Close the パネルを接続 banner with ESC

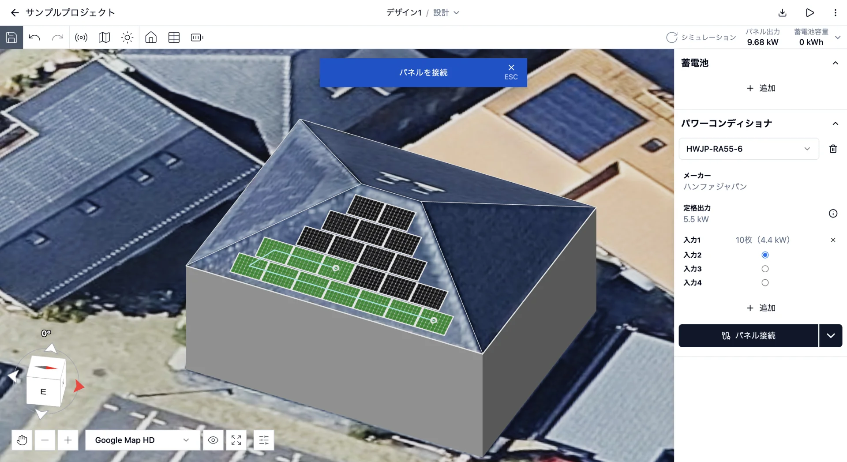pyautogui.click(x=511, y=72)
